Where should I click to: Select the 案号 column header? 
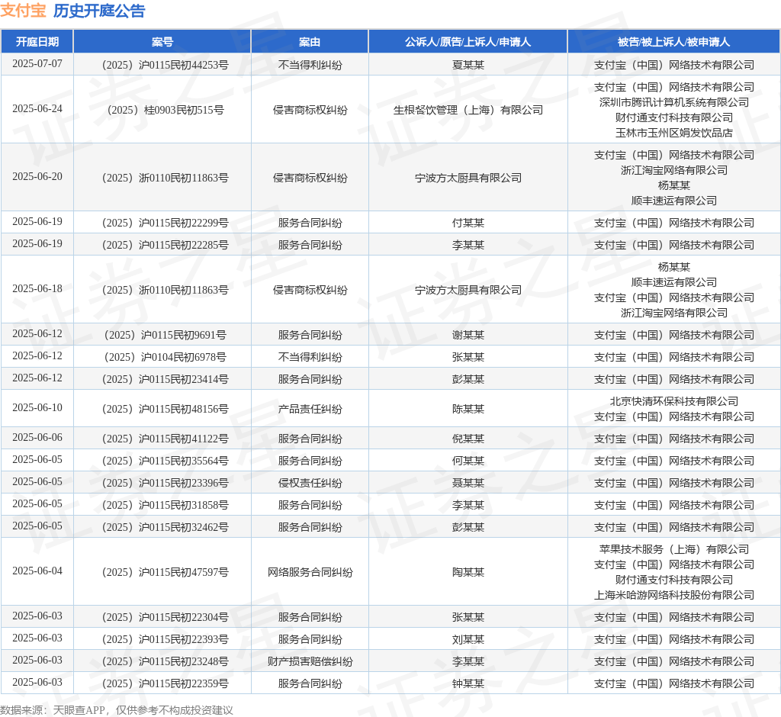162,42
